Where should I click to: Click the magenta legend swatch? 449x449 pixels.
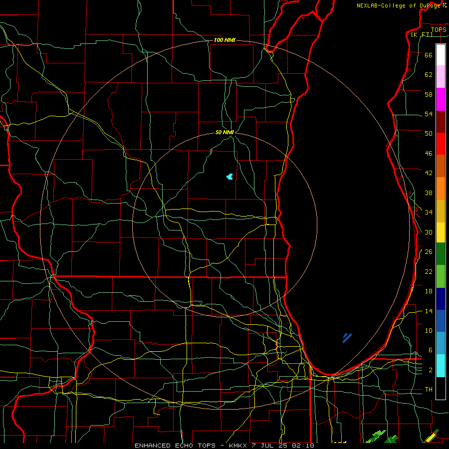(x=441, y=99)
